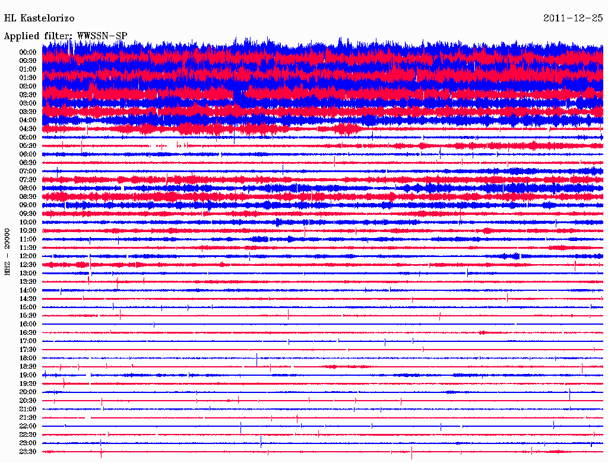
Task: Click the 'HHZ - 20000' axis label
Action: click(x=7, y=252)
